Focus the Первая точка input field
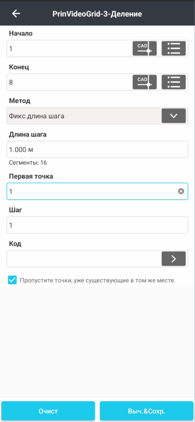The width and height of the screenshot is (195, 422). click(97, 191)
